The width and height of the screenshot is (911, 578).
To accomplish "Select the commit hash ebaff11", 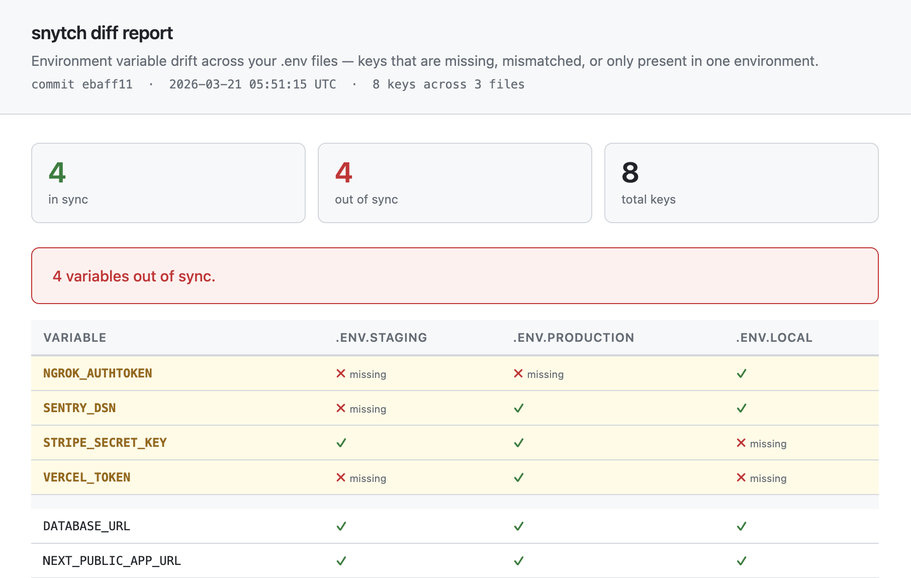I will pyautogui.click(x=107, y=84).
